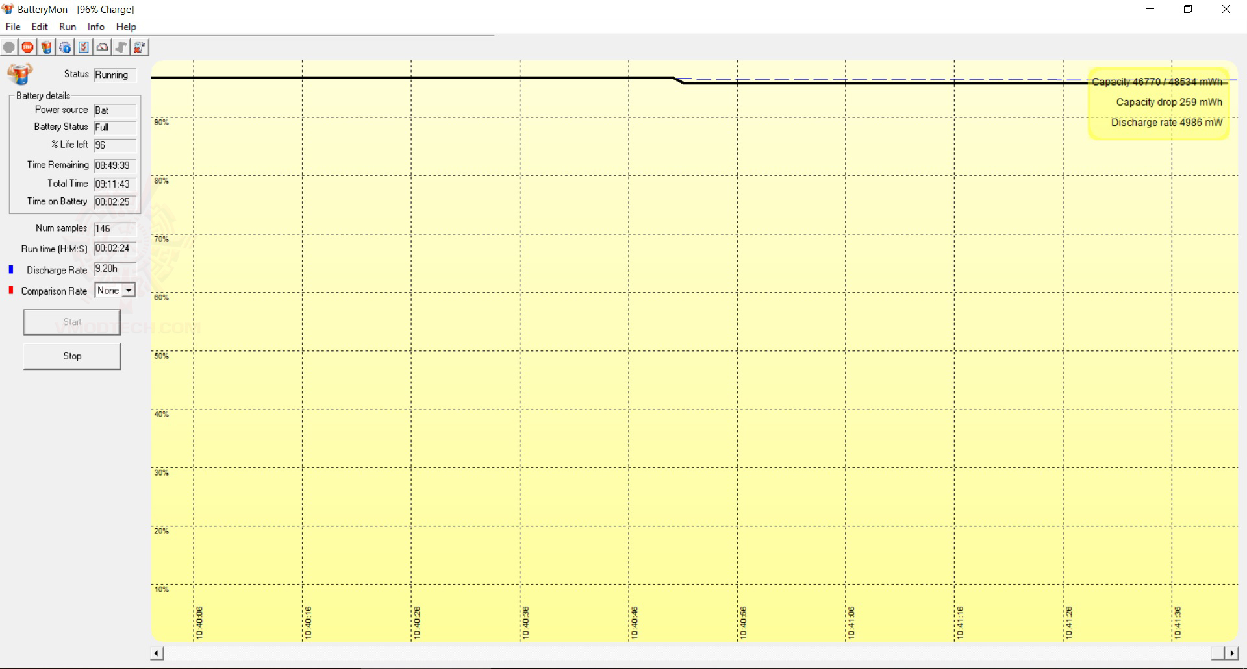The width and height of the screenshot is (1247, 669).
Task: Click the Time on Battery value 00:02:25
Action: coord(115,202)
